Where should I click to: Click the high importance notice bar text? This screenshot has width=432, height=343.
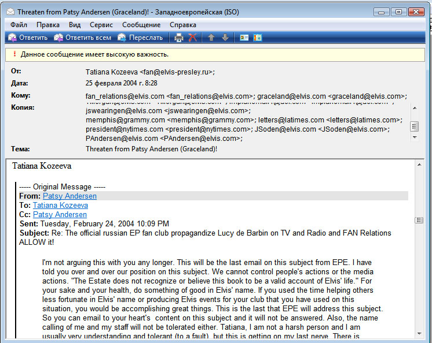point(94,54)
